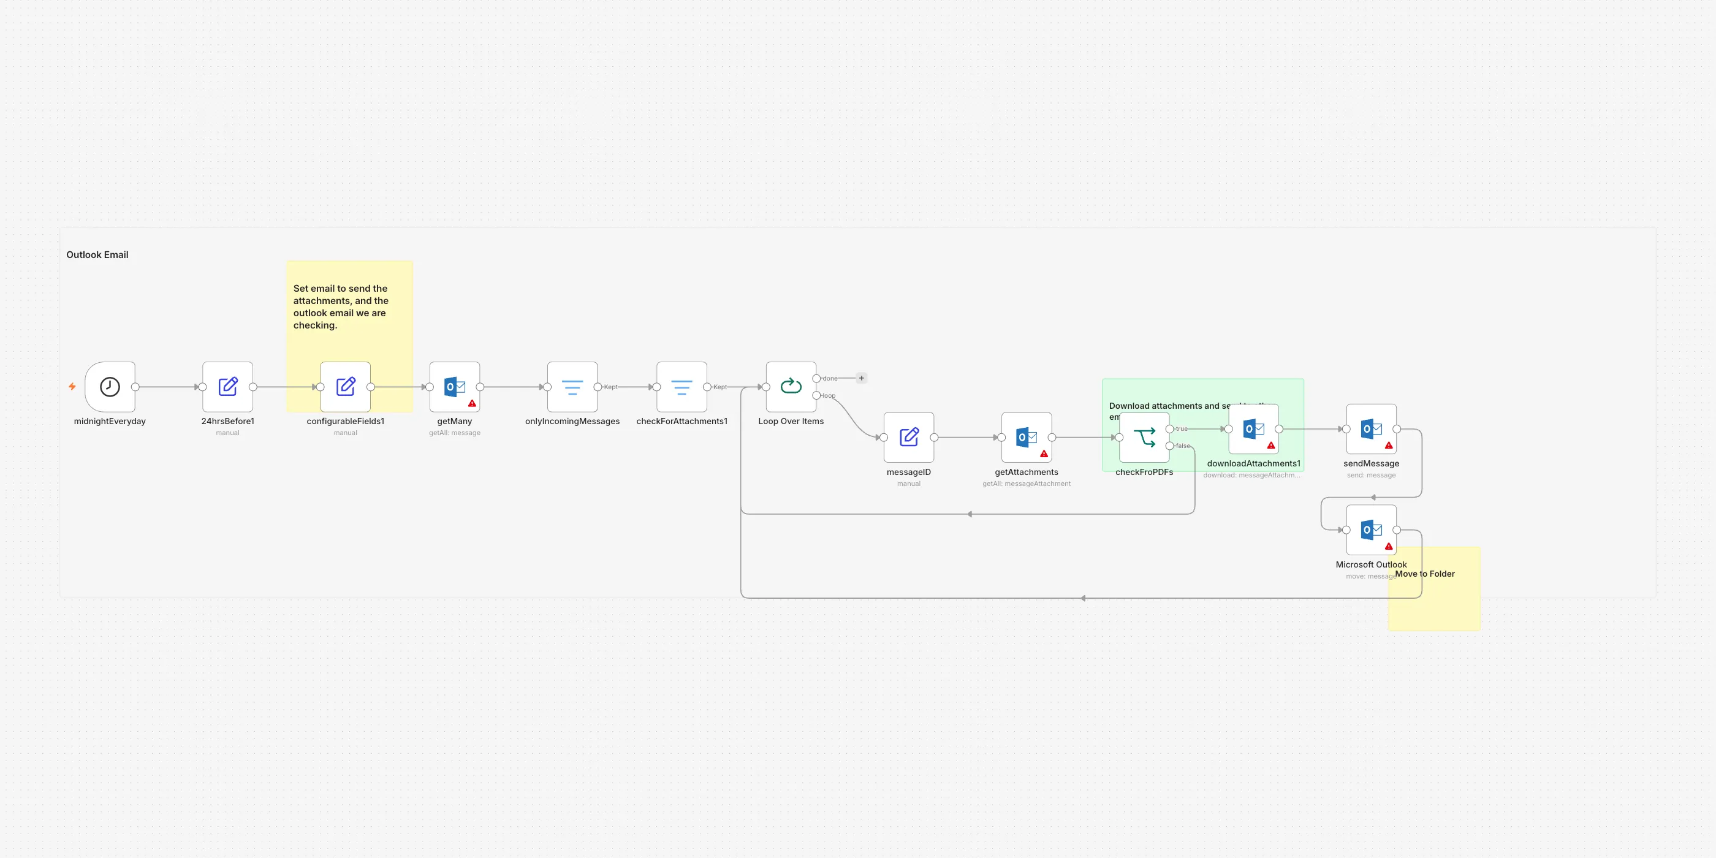The image size is (1716, 858).
Task: Click the sendMessage node label
Action: (1371, 464)
